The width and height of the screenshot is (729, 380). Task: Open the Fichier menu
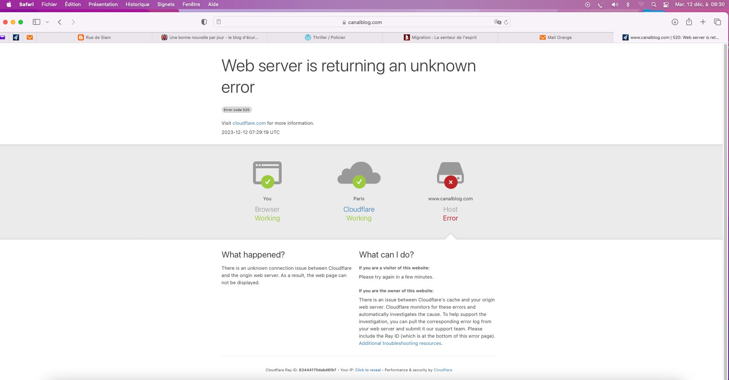click(49, 5)
